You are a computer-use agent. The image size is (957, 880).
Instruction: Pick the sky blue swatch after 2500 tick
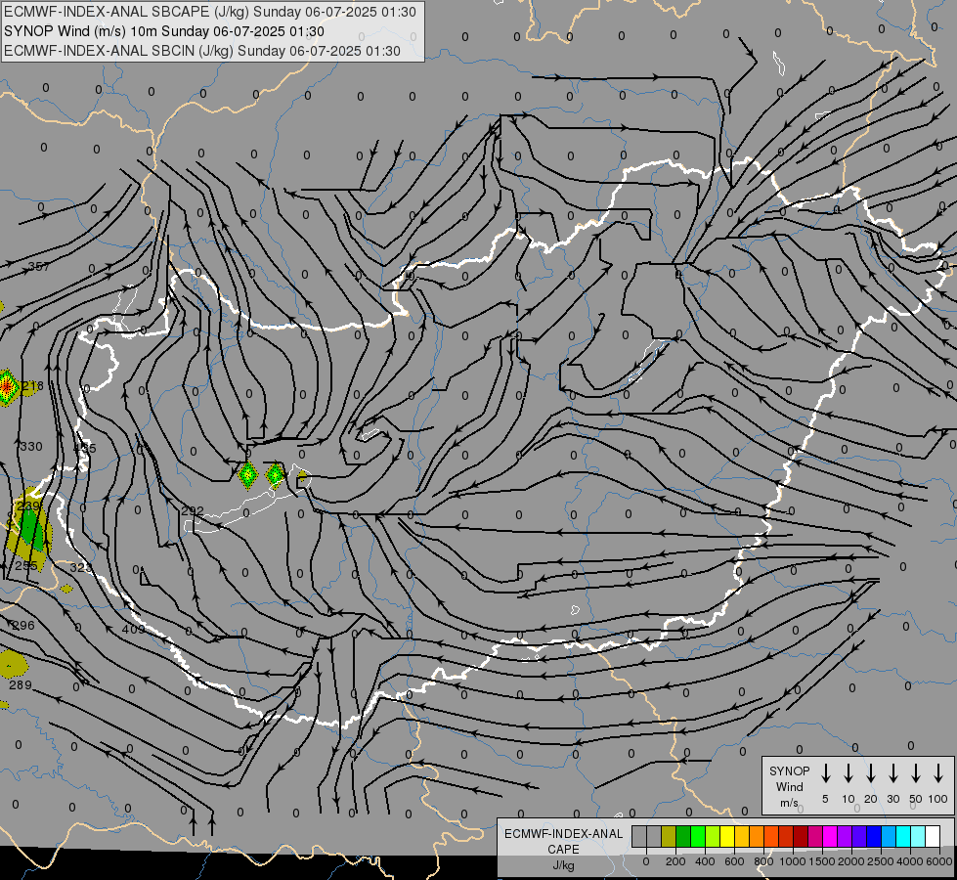(889, 836)
